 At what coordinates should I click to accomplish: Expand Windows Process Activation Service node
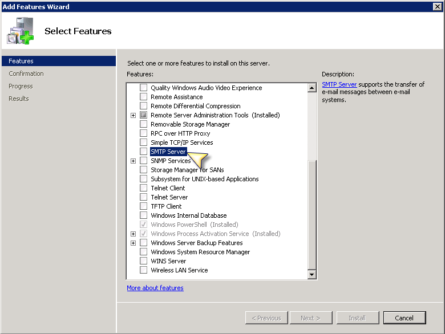(133, 234)
